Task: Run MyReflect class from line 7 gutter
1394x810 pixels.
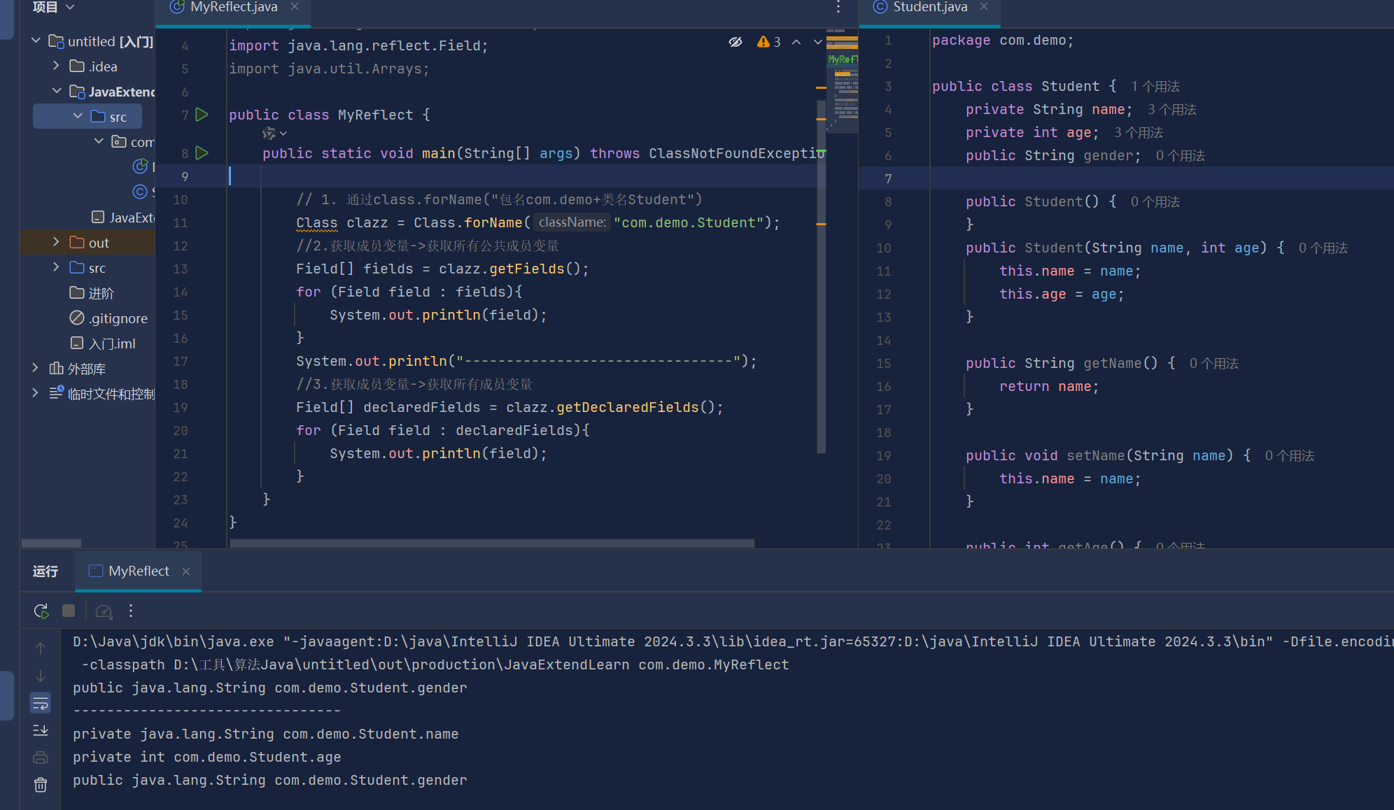Action: [x=202, y=115]
